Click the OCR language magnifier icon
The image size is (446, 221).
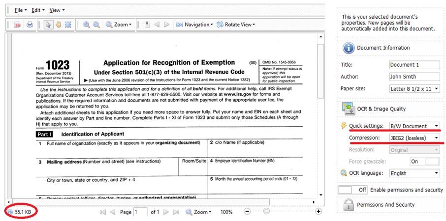(x=344, y=173)
